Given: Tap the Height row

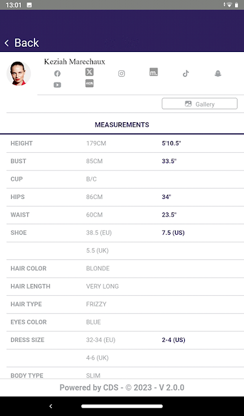Looking at the screenshot, I should coord(125,144).
